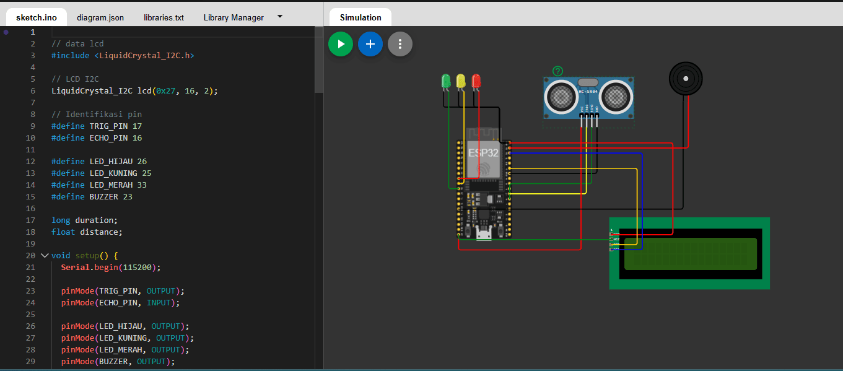Viewport: 843px width, 371px height.
Task: Select the ESP32 board
Action: [x=484, y=183]
